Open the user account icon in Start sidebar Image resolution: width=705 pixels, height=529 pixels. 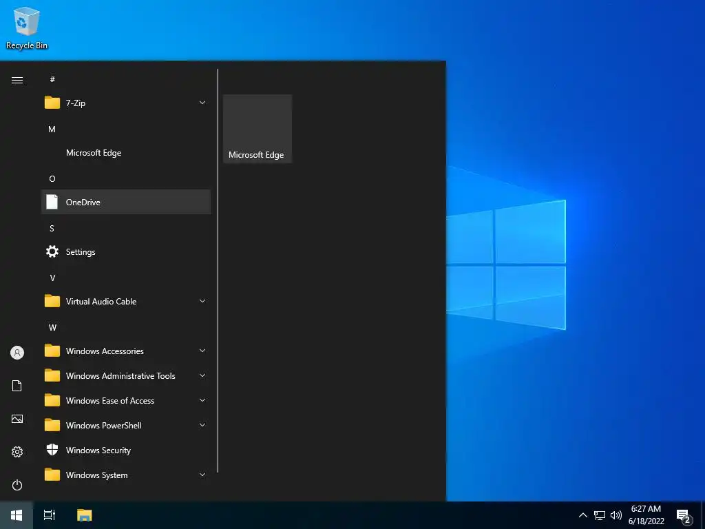pyautogui.click(x=17, y=353)
